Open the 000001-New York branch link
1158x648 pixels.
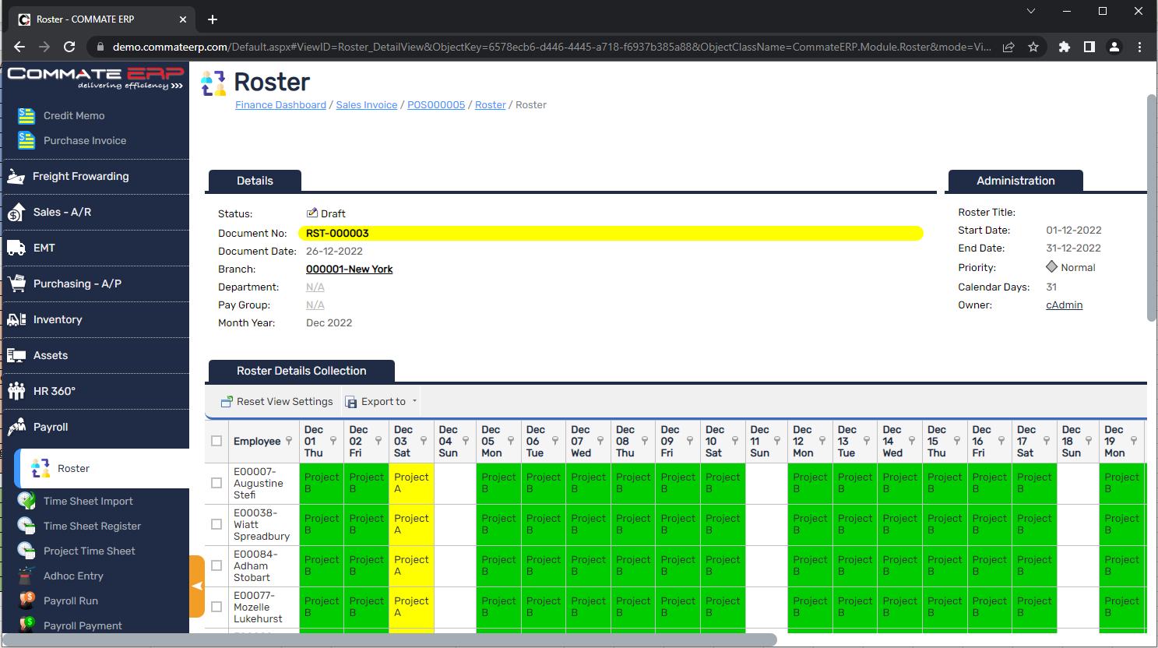point(349,269)
